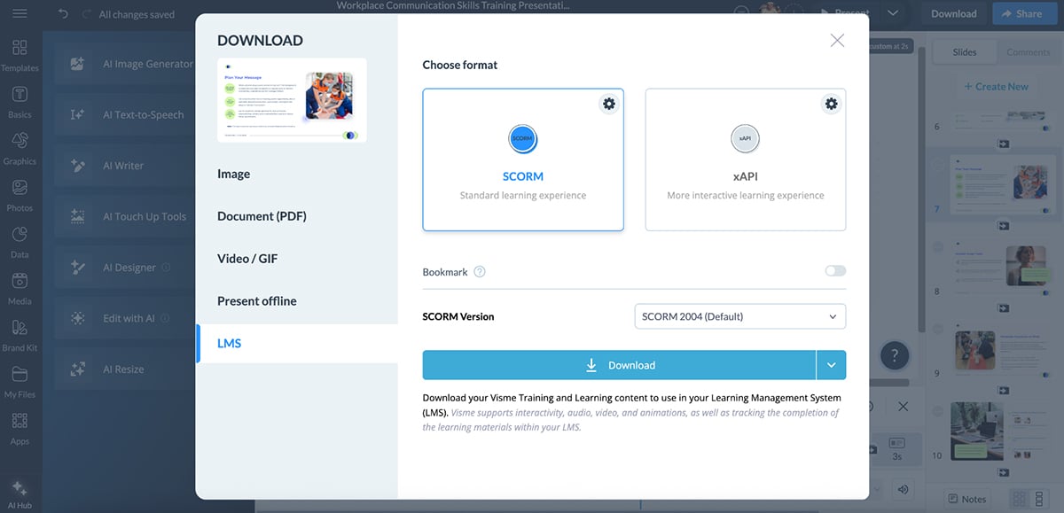Enable the Bookmark toggle
Image resolution: width=1064 pixels, height=513 pixels.
[x=834, y=270]
